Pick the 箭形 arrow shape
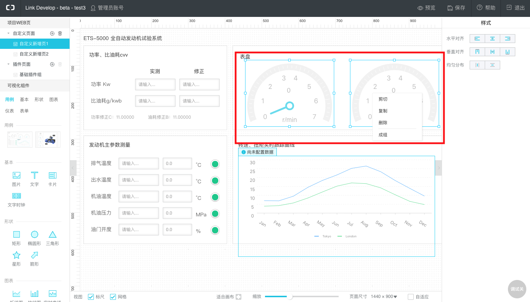Image resolution: width=530 pixels, height=302 pixels. (35, 259)
